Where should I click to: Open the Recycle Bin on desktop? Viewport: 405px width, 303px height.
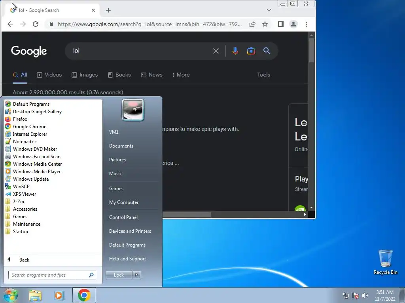385,262
